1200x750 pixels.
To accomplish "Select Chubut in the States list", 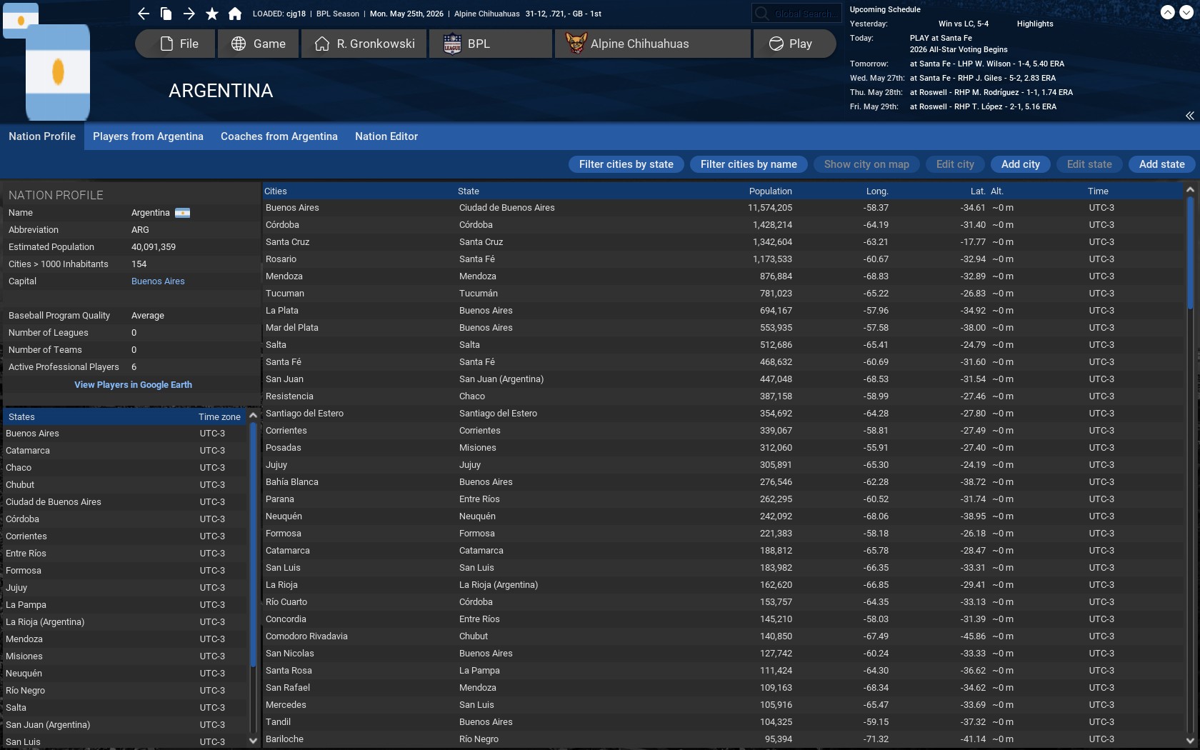I will pyautogui.click(x=125, y=485).
